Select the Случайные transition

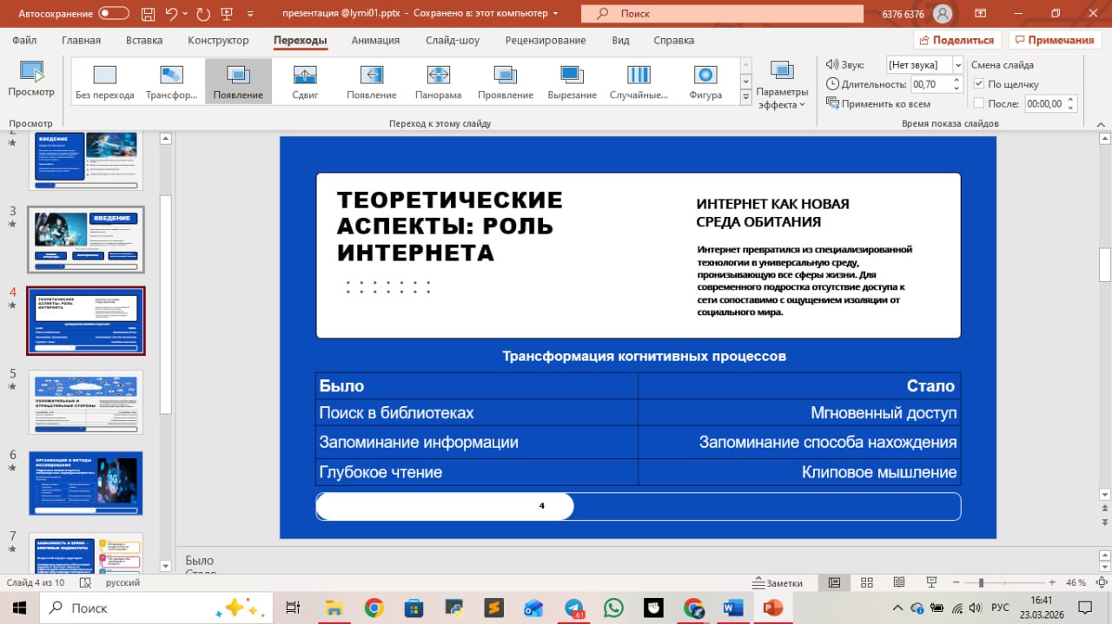pos(639,82)
